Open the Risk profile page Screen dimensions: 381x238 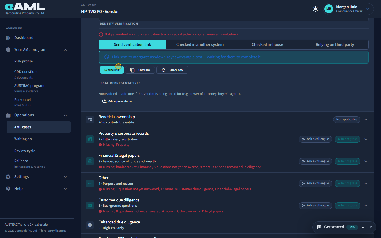click(24, 61)
